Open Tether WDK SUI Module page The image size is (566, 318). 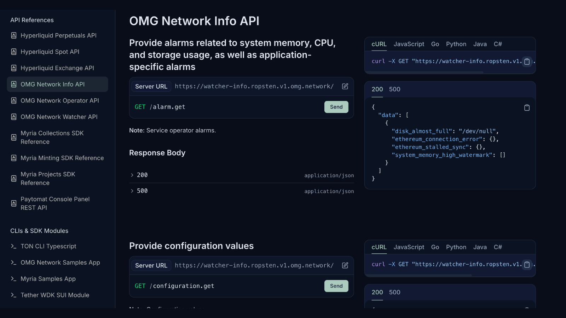click(x=57, y=295)
